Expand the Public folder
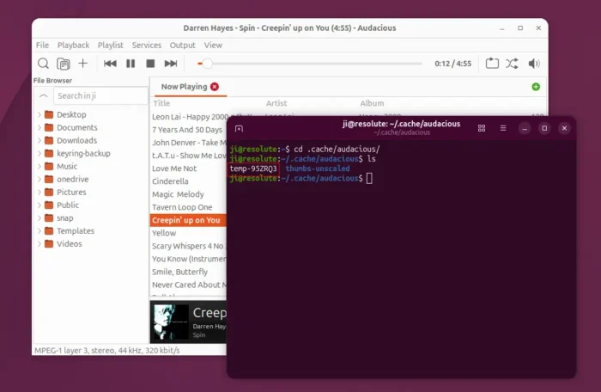The image size is (601, 392). [39, 205]
